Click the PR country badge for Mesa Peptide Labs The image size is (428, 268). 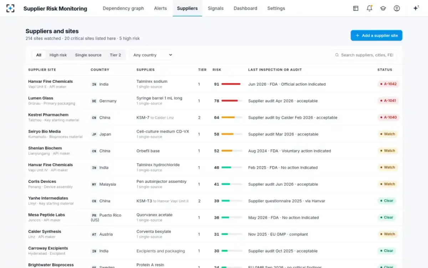tap(94, 215)
